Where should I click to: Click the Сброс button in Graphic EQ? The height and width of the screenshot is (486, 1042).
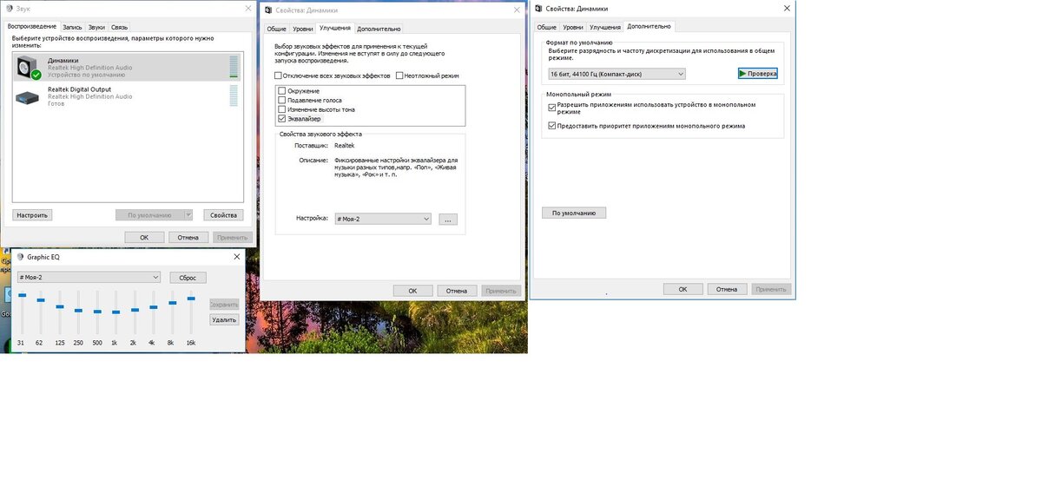click(x=188, y=278)
